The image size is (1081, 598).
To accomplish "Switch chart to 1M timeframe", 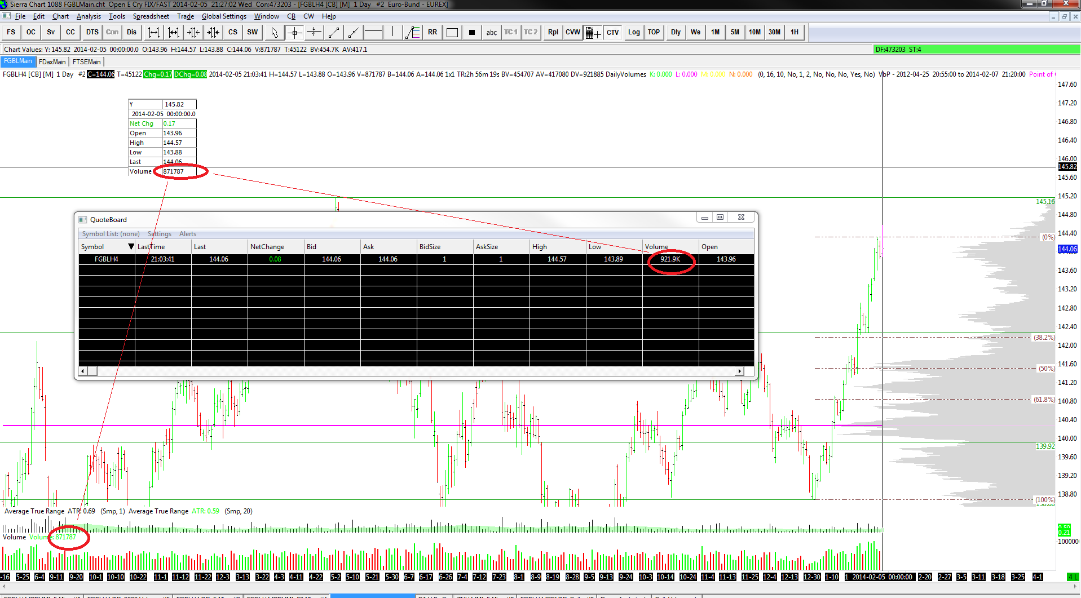I will point(716,32).
